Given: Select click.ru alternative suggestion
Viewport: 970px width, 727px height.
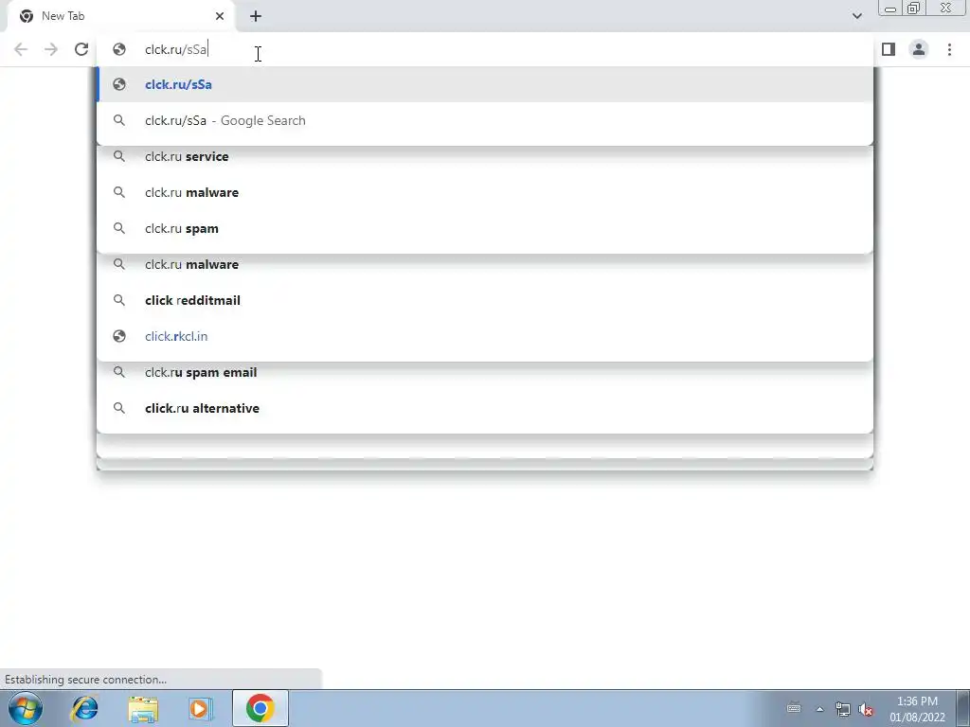Looking at the screenshot, I should click(x=485, y=408).
